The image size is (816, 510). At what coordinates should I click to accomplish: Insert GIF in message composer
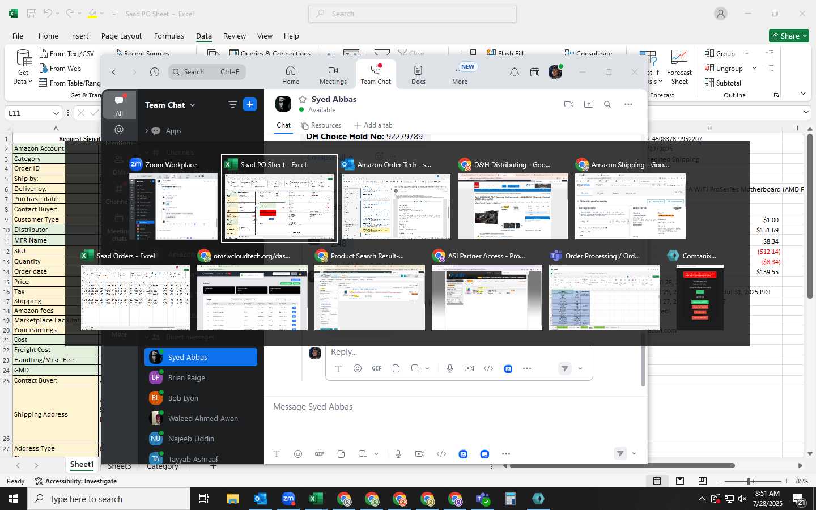pyautogui.click(x=320, y=454)
